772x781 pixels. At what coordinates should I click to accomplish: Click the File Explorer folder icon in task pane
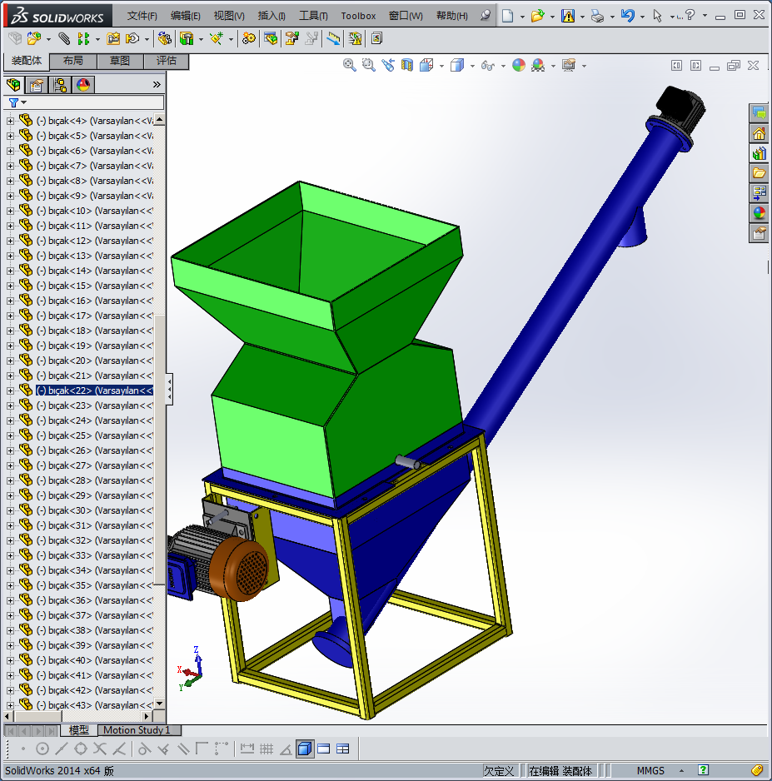pyautogui.click(x=759, y=173)
